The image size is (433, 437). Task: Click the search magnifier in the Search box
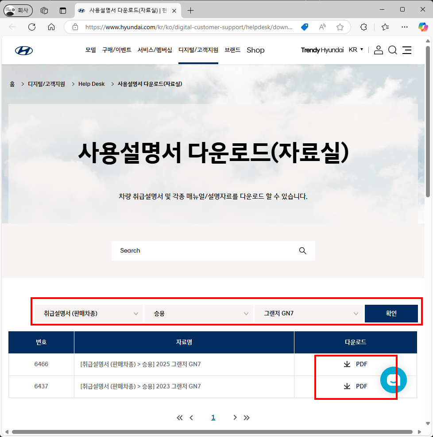[303, 250]
